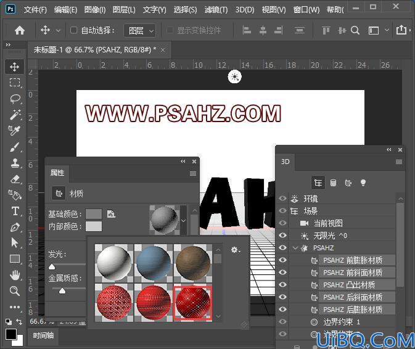Click the search magnifier in options bar

355,30
